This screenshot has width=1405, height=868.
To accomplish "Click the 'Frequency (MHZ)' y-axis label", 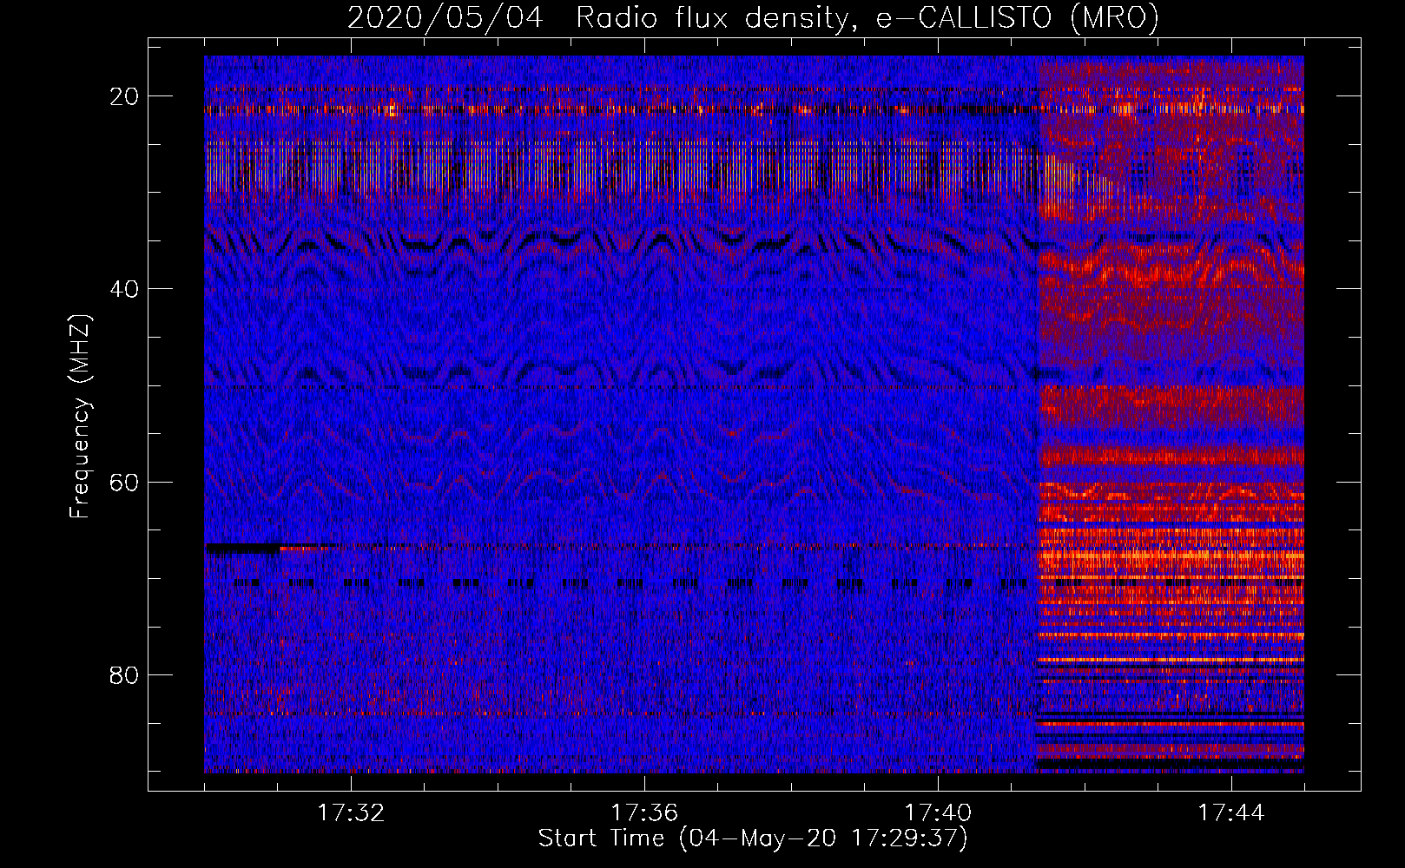I will pyautogui.click(x=80, y=417).
